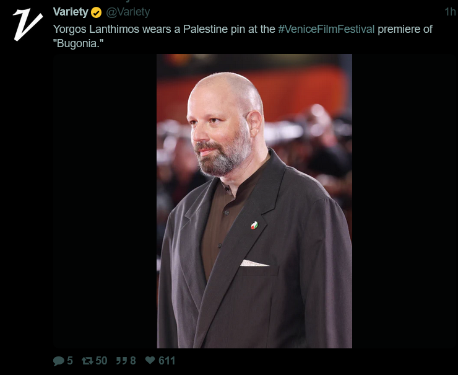
Task: Quote the tweet via quotation marks icon
Action: point(121,361)
